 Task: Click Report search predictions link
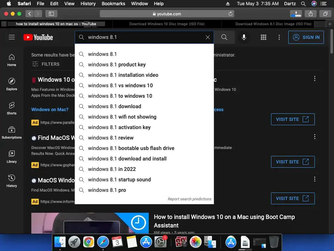coord(190,199)
